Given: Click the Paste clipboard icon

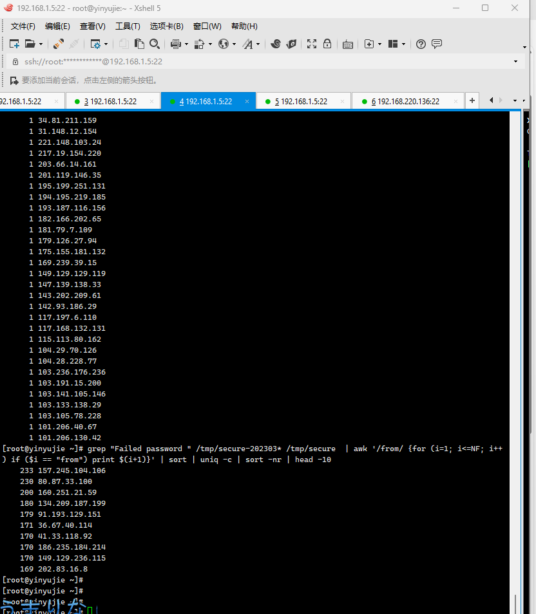Looking at the screenshot, I should 139,44.
